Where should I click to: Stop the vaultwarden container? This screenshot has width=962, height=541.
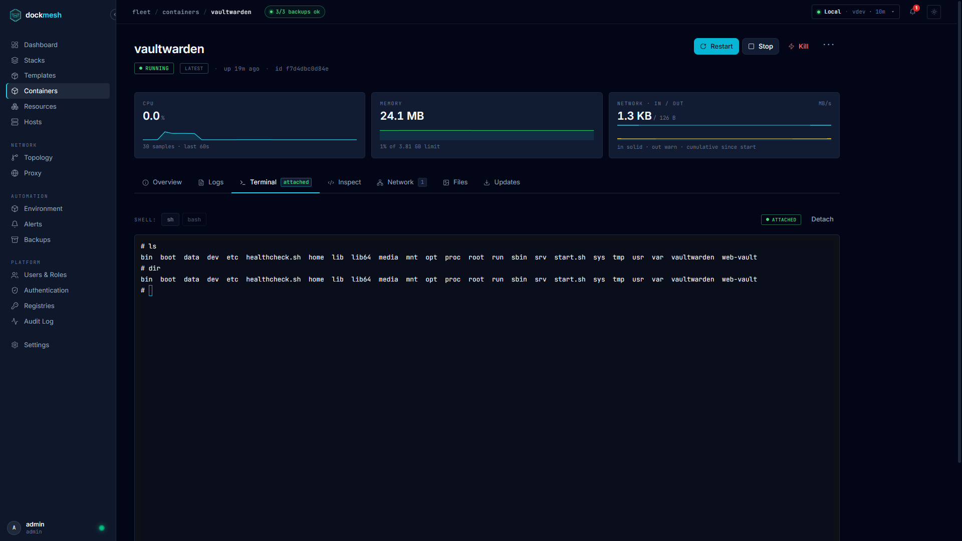tap(760, 46)
